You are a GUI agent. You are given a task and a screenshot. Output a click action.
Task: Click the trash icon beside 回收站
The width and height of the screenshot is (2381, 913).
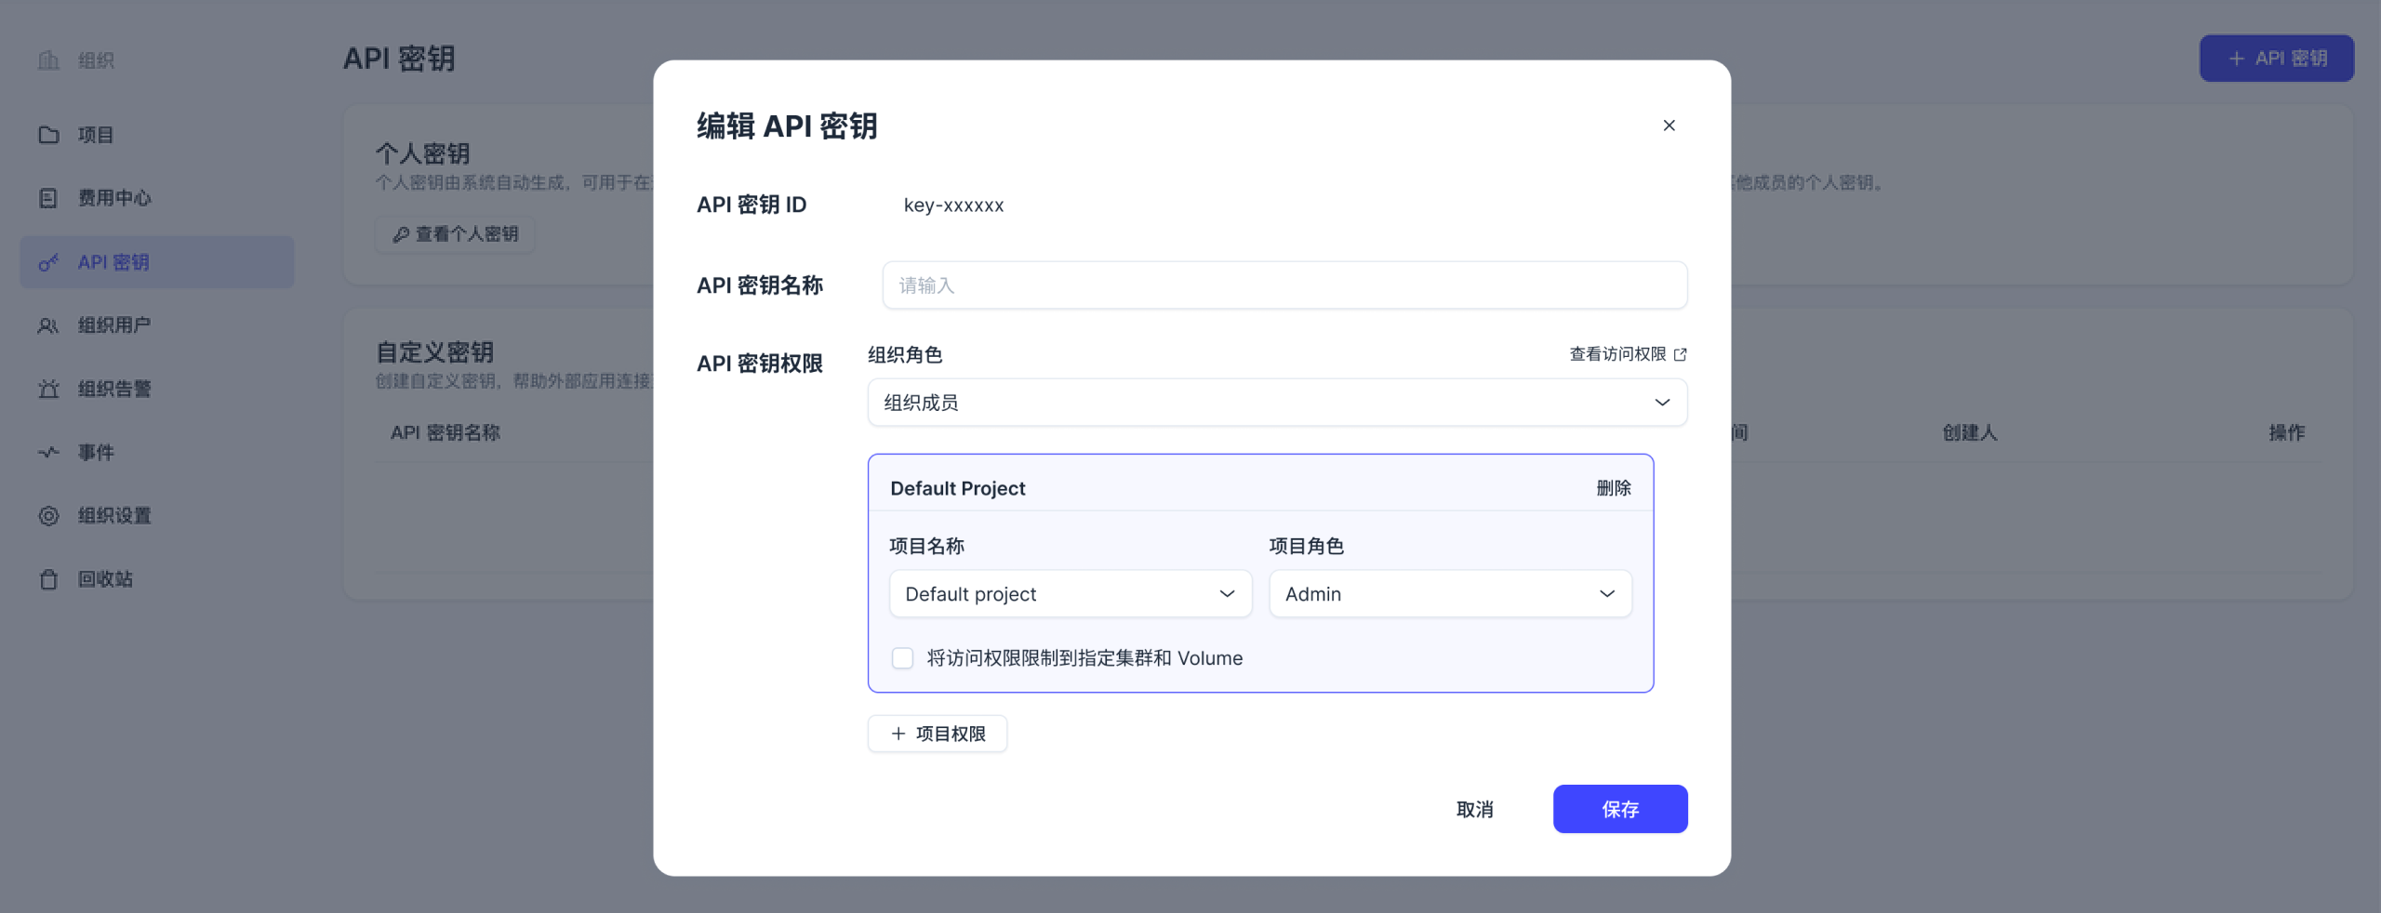[x=48, y=579]
